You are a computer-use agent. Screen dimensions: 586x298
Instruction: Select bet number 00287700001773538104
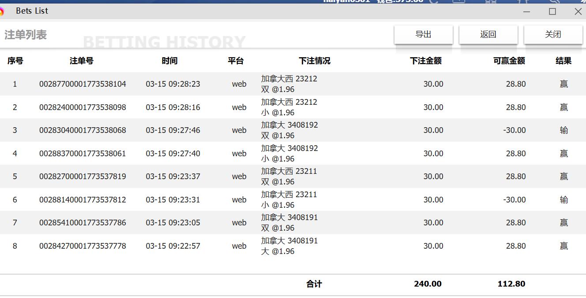[83, 84]
